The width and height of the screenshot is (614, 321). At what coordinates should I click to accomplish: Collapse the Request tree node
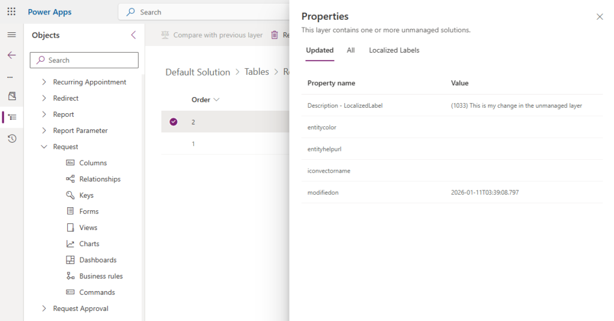pos(44,147)
